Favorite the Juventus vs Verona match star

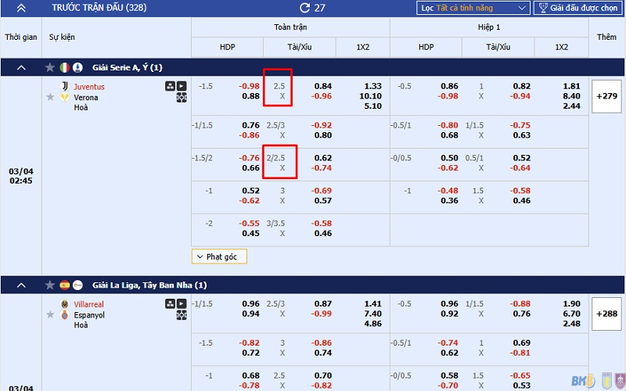tap(51, 97)
